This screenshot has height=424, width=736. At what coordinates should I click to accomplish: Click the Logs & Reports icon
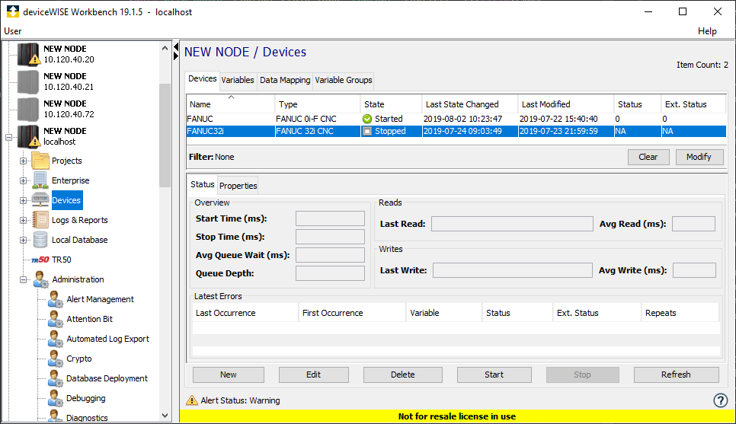click(x=40, y=220)
